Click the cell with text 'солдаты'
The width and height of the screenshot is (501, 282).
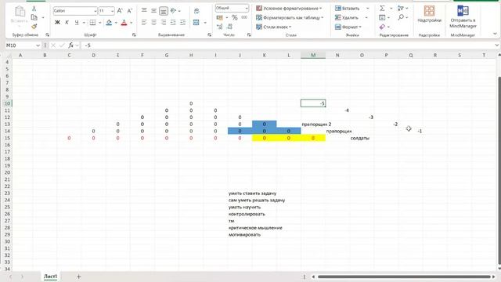click(360, 138)
